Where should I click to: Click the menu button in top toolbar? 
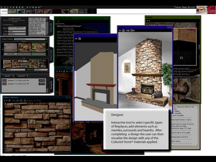[4, 11]
